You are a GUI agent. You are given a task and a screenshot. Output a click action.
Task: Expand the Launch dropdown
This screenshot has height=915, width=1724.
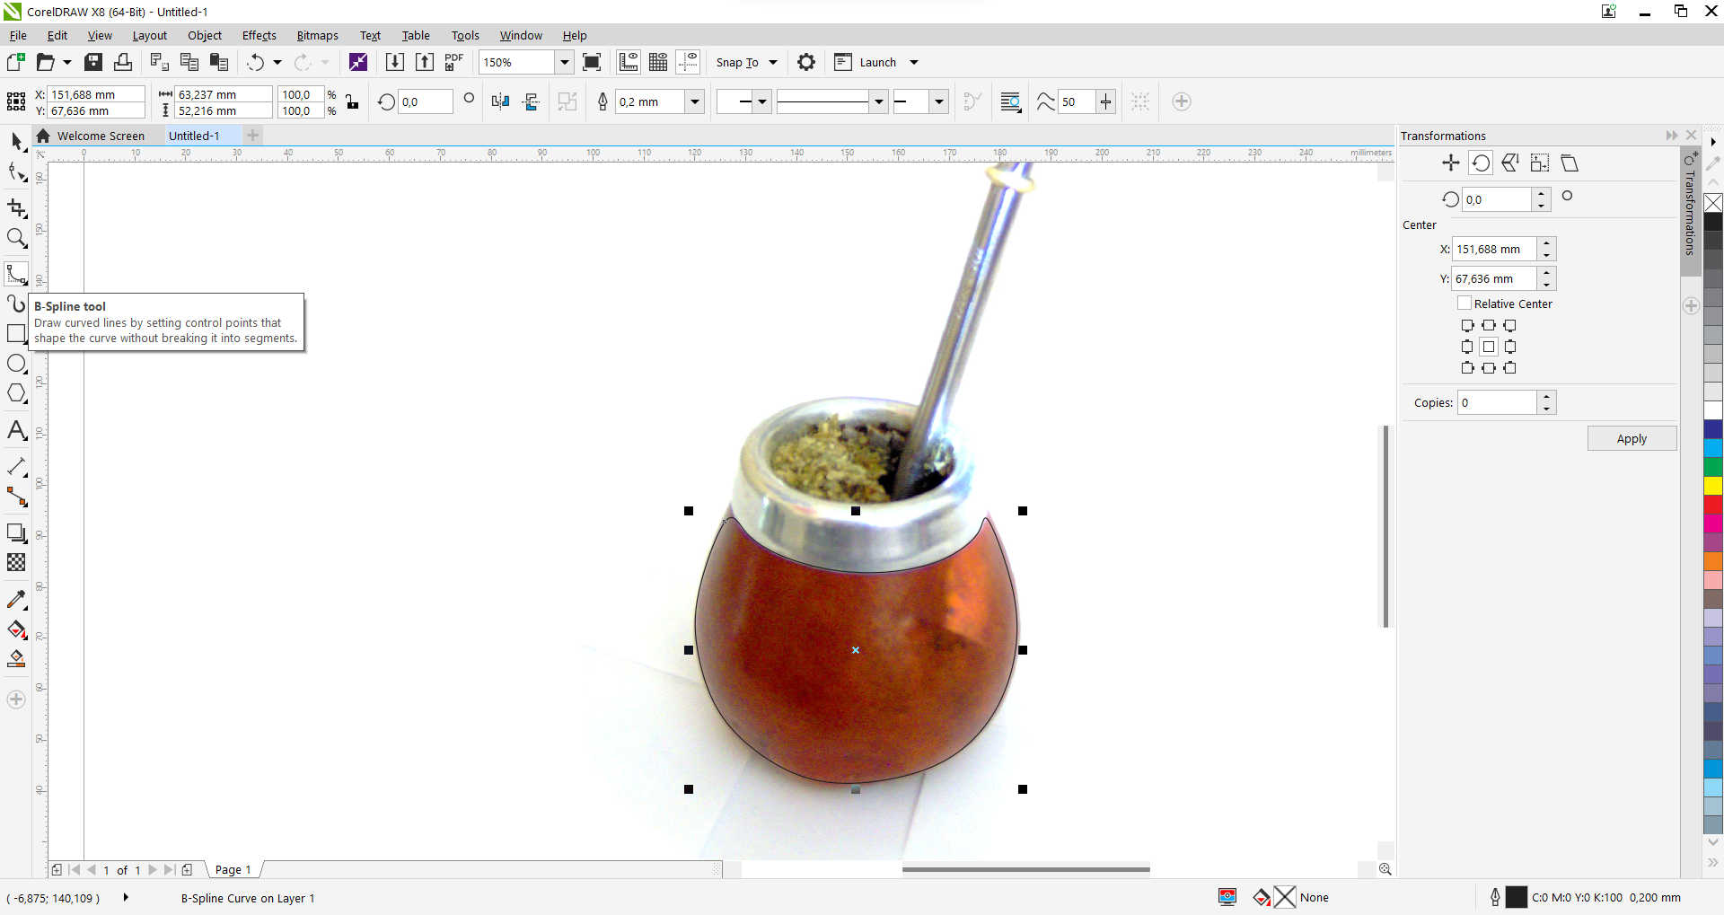(x=914, y=62)
